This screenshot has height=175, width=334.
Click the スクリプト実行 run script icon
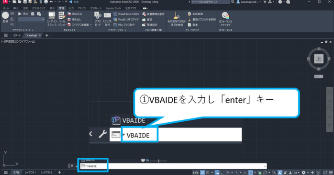click(x=107, y=19)
